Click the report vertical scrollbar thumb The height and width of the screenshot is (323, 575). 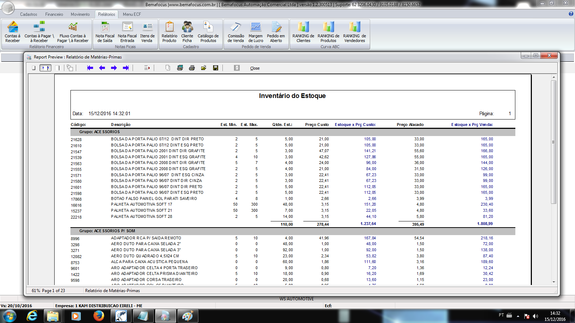click(554, 142)
